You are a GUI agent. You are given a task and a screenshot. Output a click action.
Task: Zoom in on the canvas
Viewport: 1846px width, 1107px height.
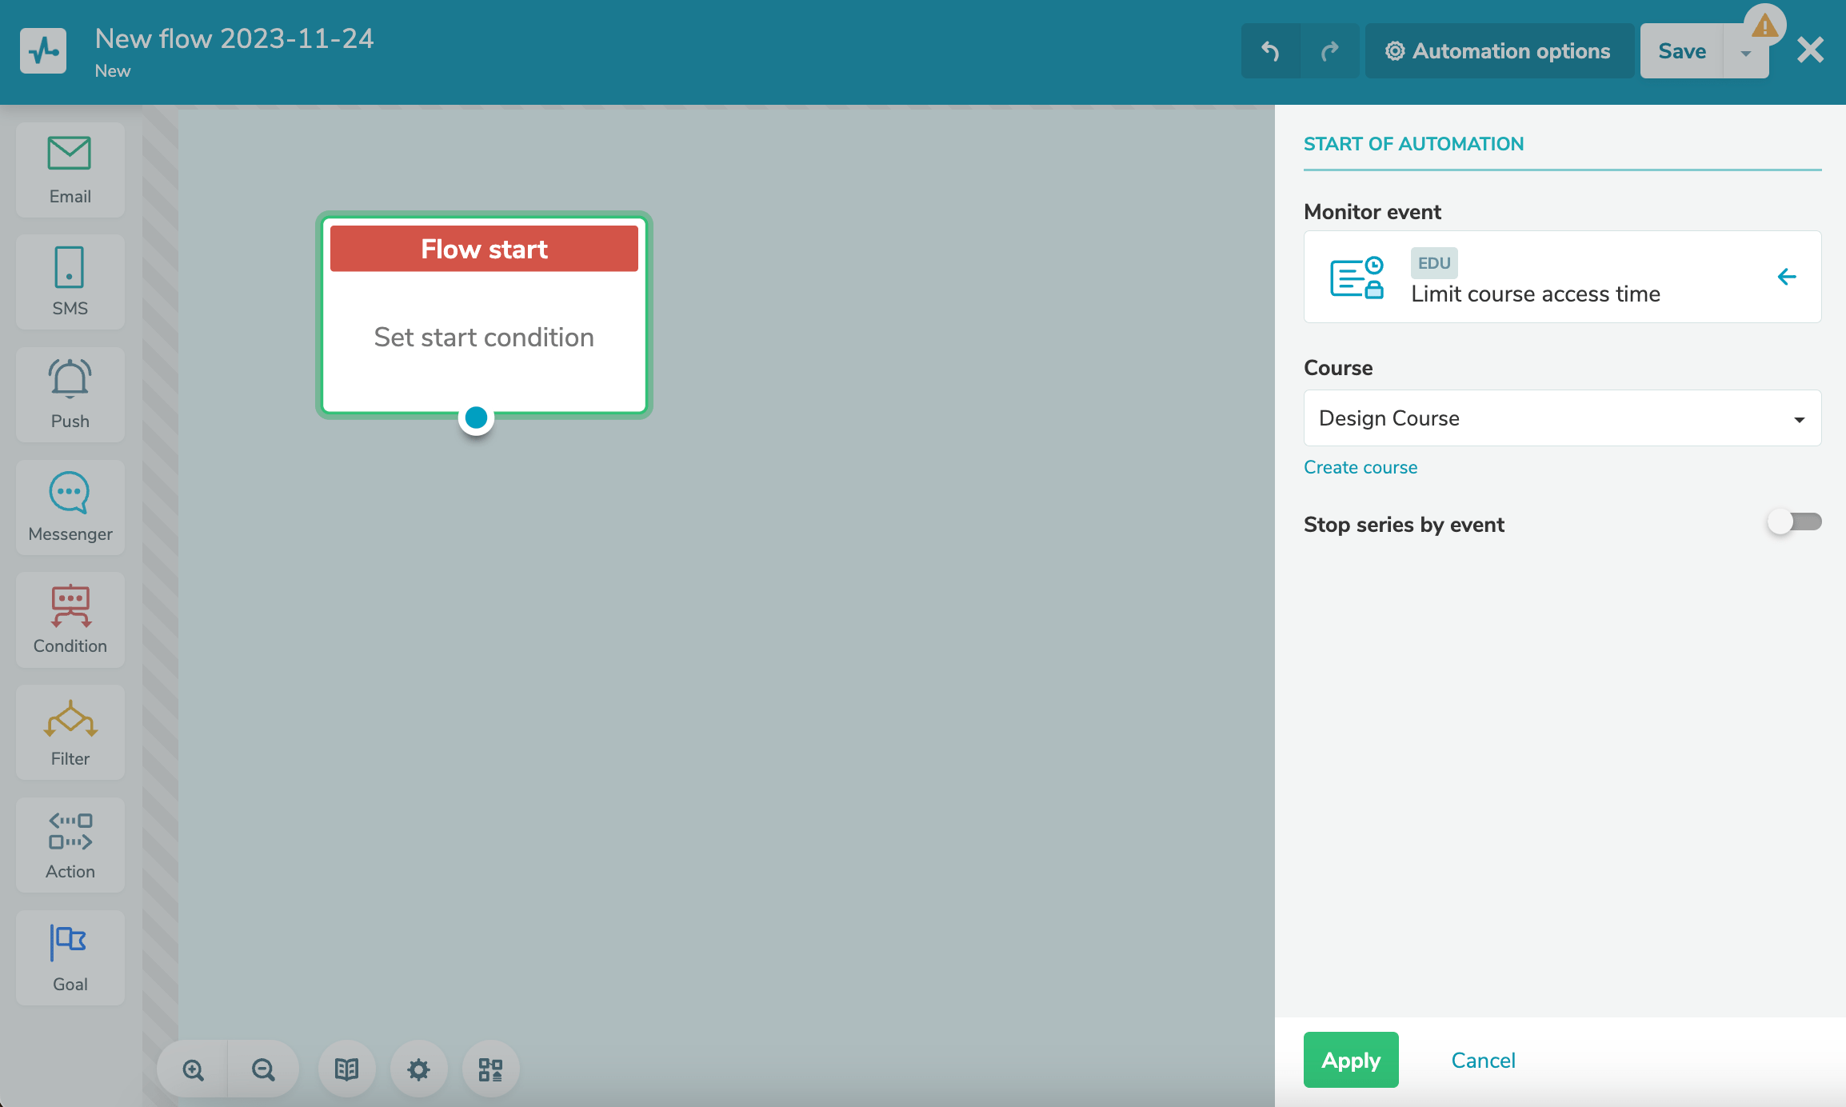click(x=193, y=1069)
